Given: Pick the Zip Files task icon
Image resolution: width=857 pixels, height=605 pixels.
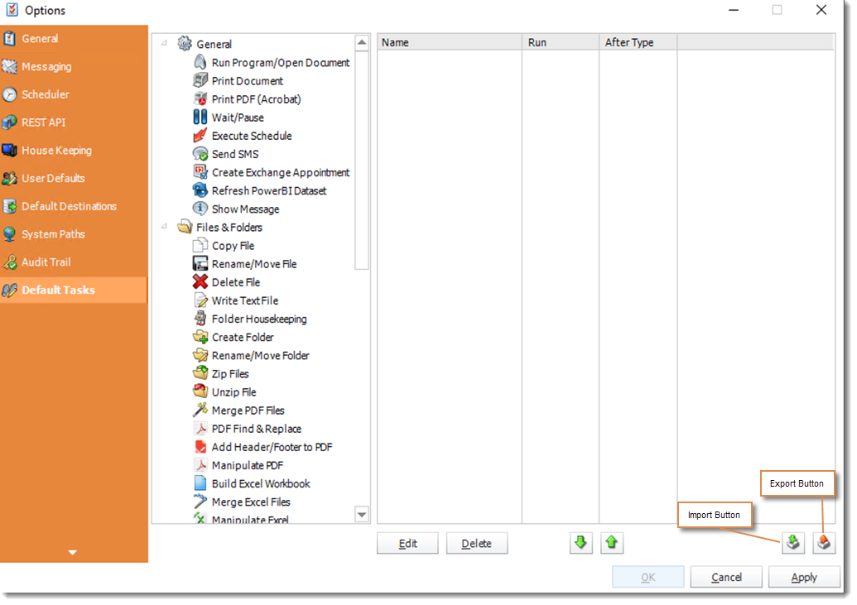Looking at the screenshot, I should click(200, 374).
